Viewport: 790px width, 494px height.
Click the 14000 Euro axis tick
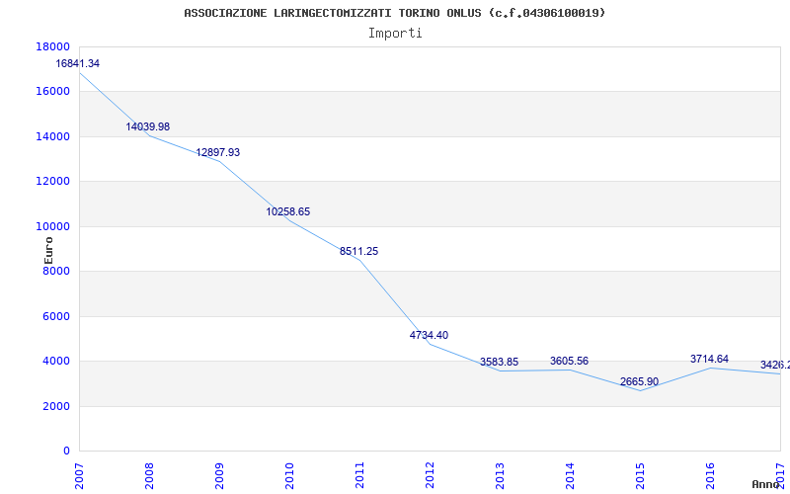pos(53,136)
